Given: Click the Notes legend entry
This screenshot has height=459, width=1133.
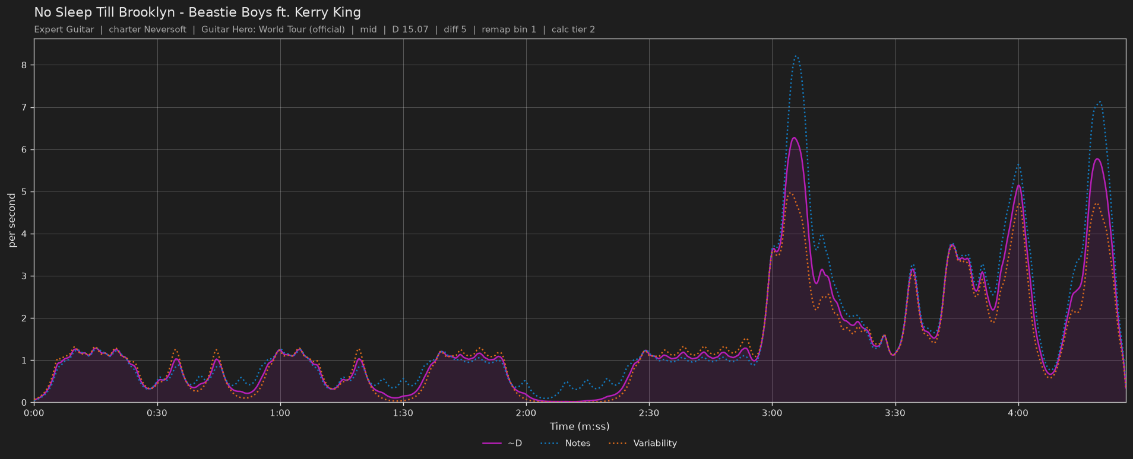Looking at the screenshot, I should coord(565,444).
